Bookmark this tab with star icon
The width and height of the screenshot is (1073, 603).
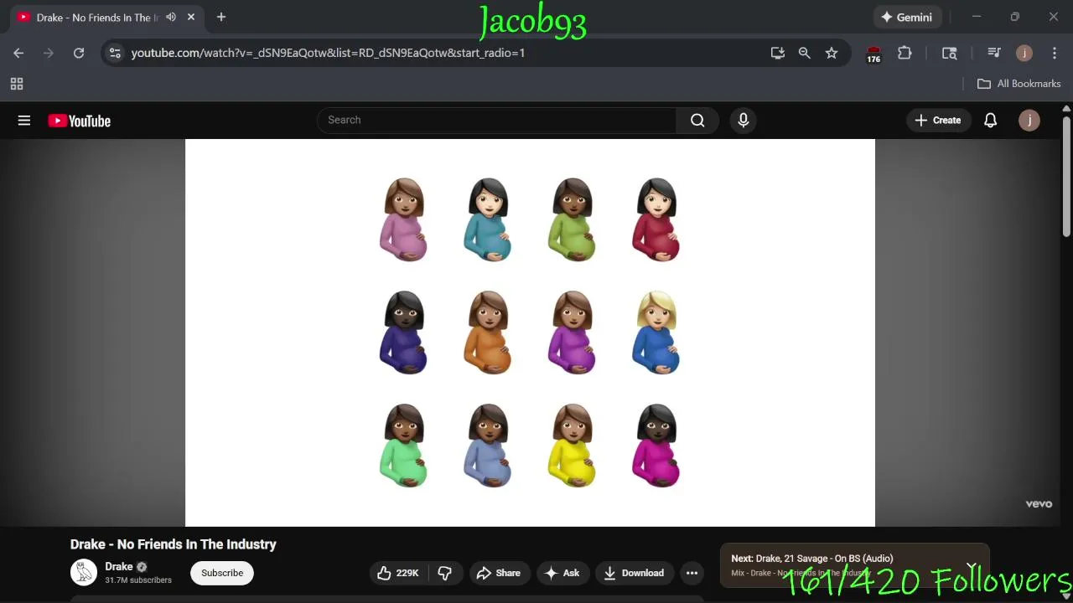tap(831, 53)
